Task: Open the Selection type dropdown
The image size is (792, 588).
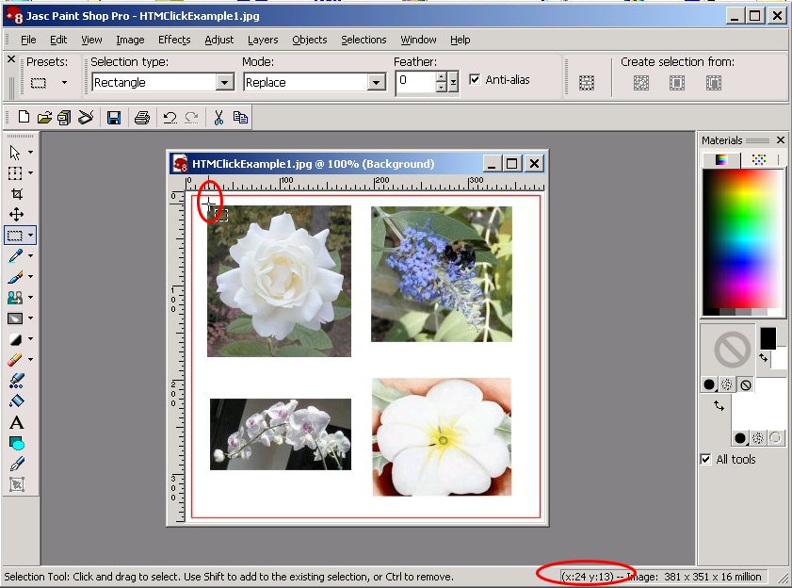Action: (224, 83)
